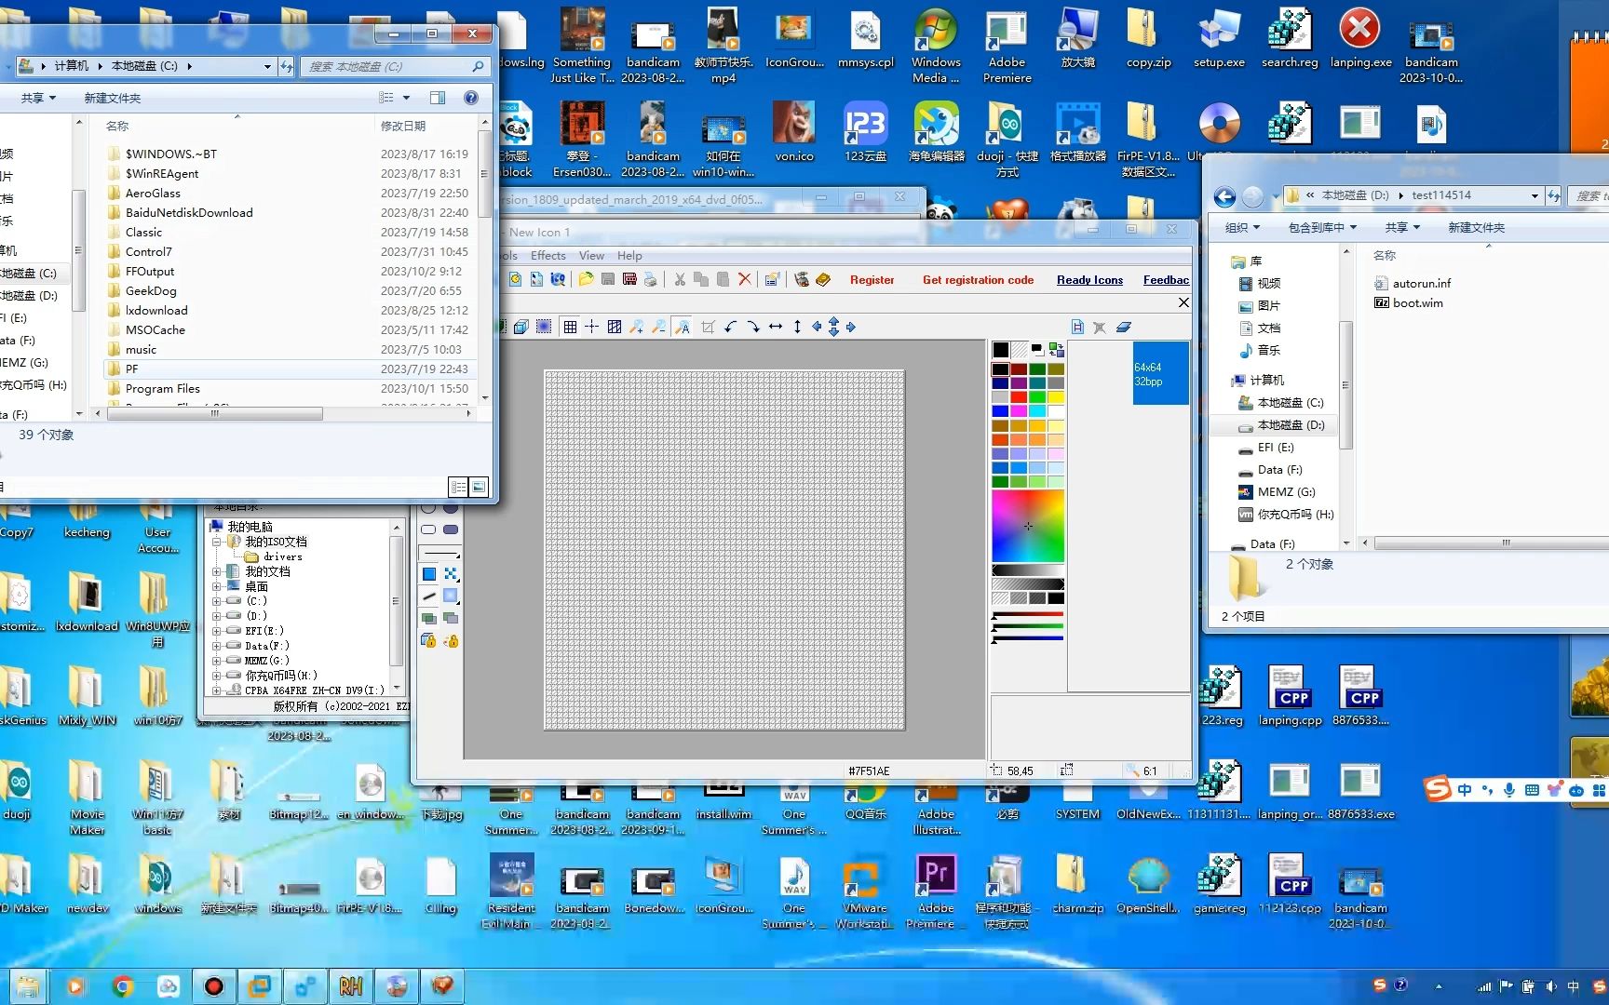Pick the red color swatch
Viewport: 1609px width, 1005px height.
(x=1019, y=397)
